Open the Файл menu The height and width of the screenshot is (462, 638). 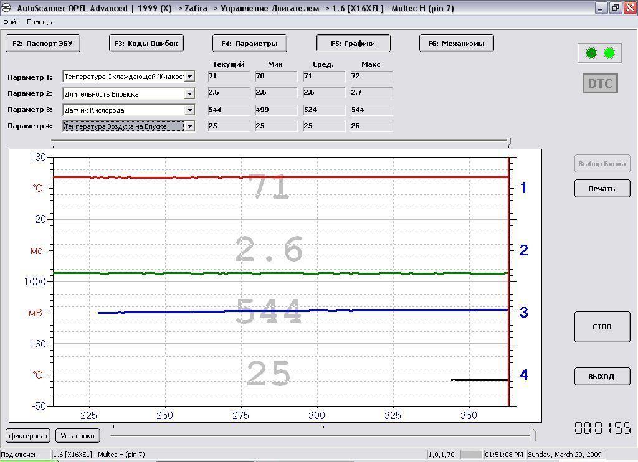pos(11,22)
